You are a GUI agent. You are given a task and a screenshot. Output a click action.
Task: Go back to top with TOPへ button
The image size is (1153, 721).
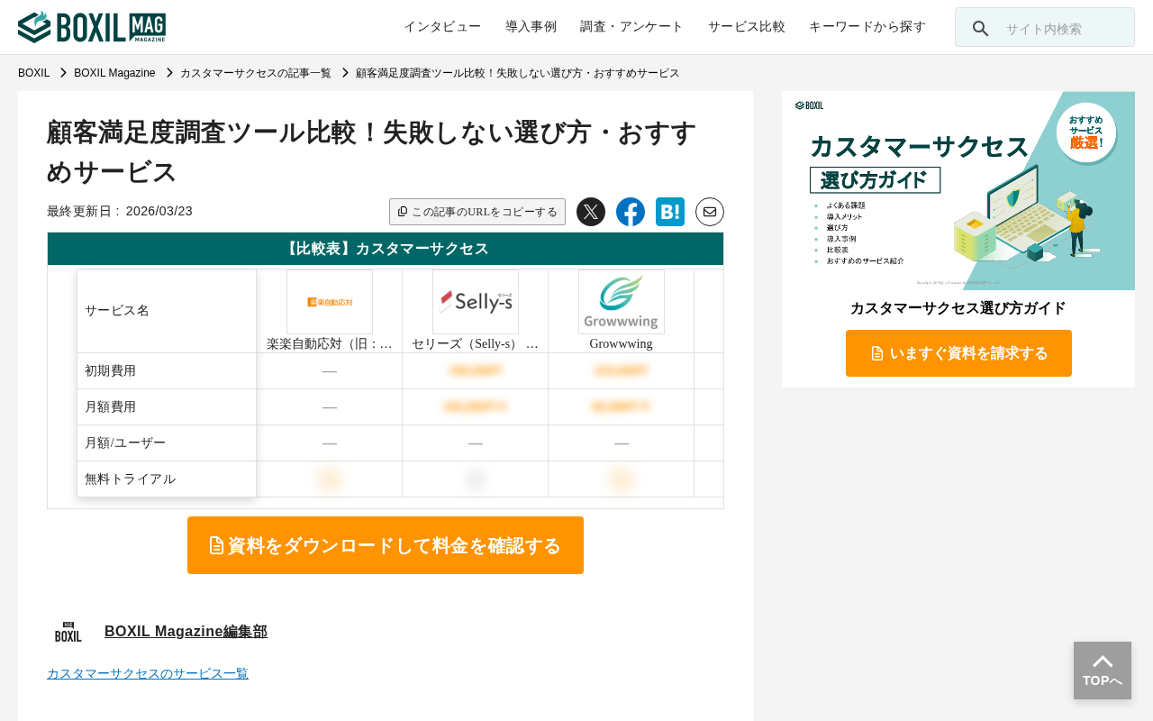[1103, 671]
